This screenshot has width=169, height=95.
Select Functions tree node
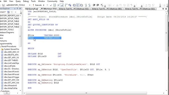[5, 91]
